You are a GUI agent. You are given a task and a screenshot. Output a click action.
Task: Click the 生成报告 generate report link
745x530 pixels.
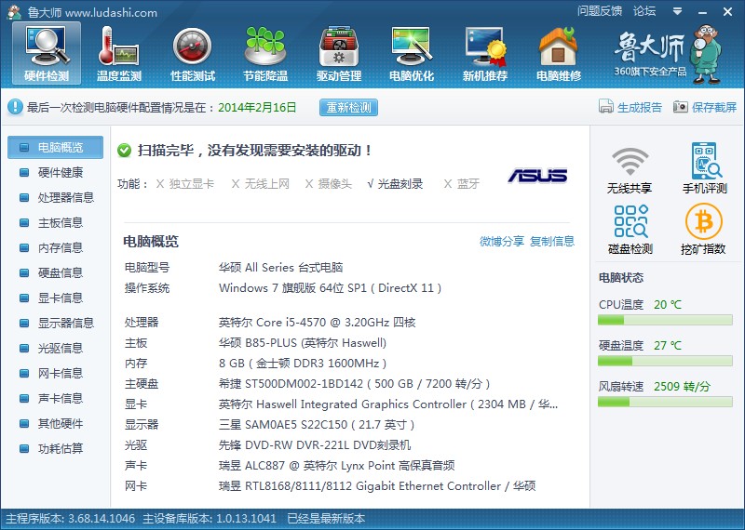click(x=630, y=108)
